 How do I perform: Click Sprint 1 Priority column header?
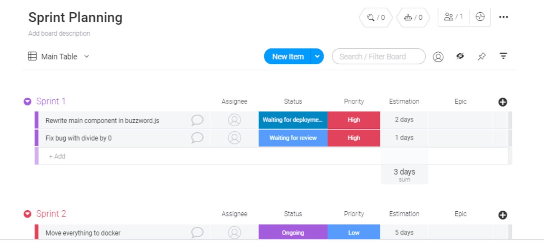tap(354, 101)
